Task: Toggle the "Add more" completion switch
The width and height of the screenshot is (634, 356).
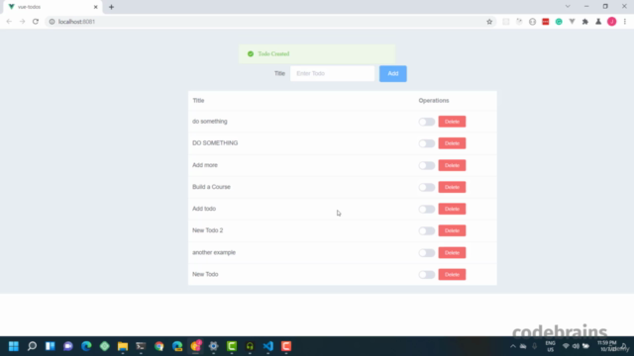Action: click(427, 165)
